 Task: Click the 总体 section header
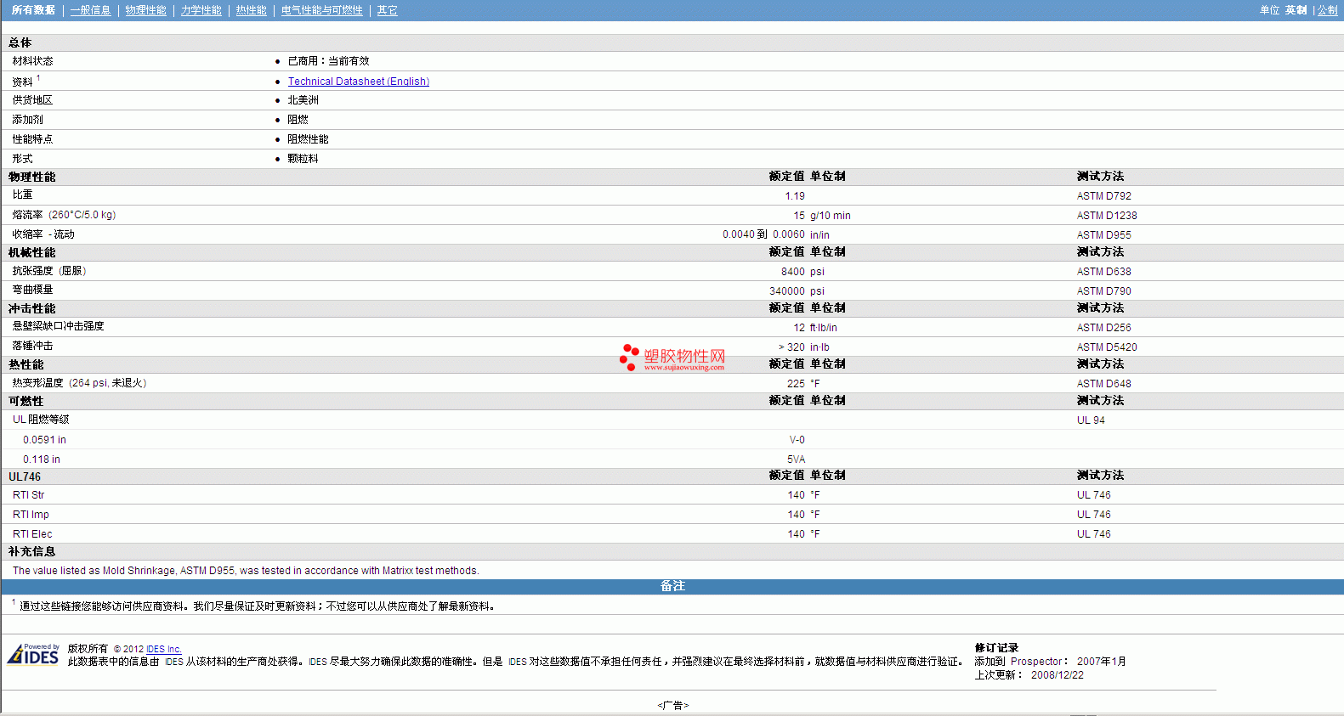coord(20,42)
